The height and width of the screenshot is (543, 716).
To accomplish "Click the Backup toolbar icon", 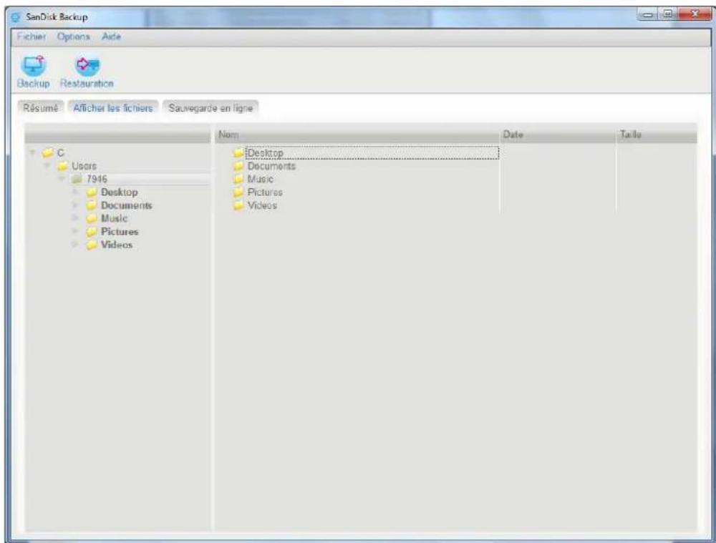I will click(x=34, y=65).
